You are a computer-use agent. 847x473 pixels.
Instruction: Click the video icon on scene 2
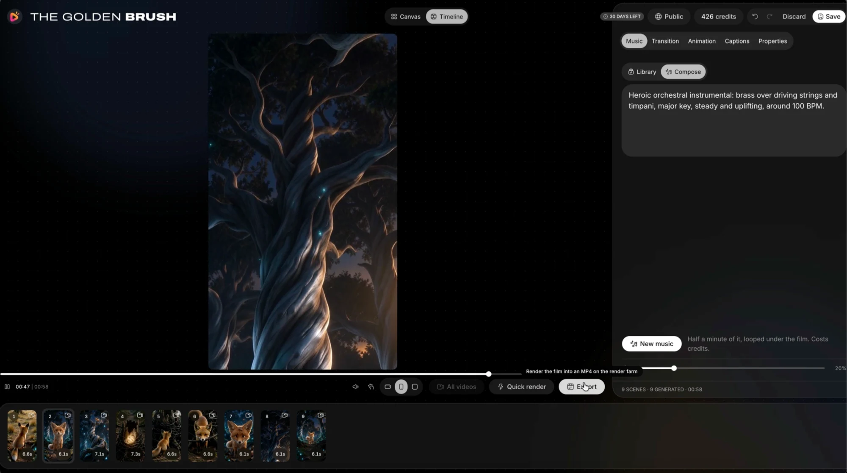(68, 415)
